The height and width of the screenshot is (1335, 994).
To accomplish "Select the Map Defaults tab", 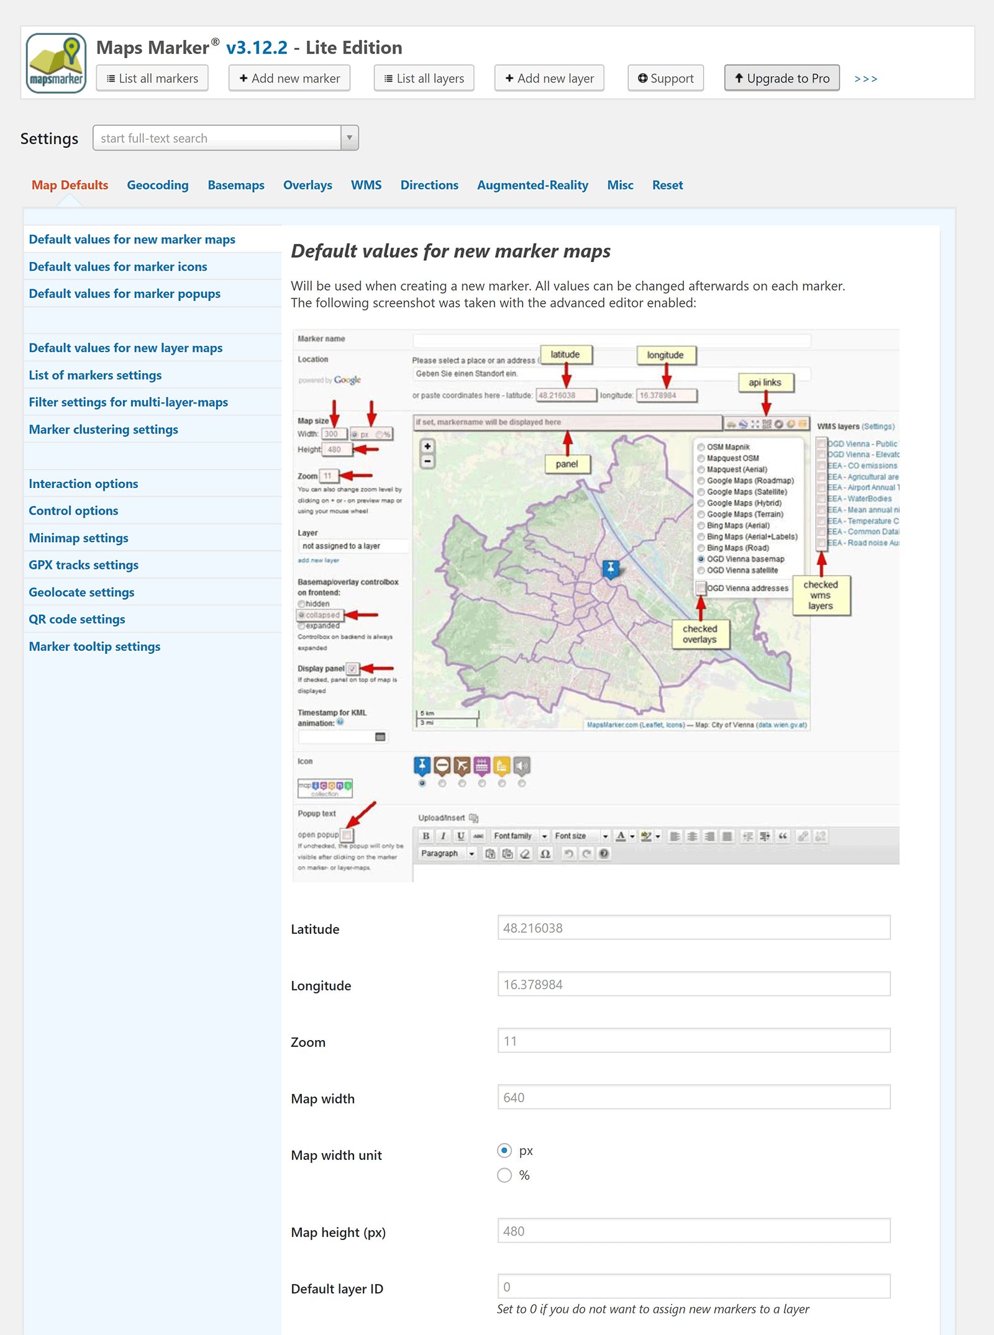I will (70, 185).
